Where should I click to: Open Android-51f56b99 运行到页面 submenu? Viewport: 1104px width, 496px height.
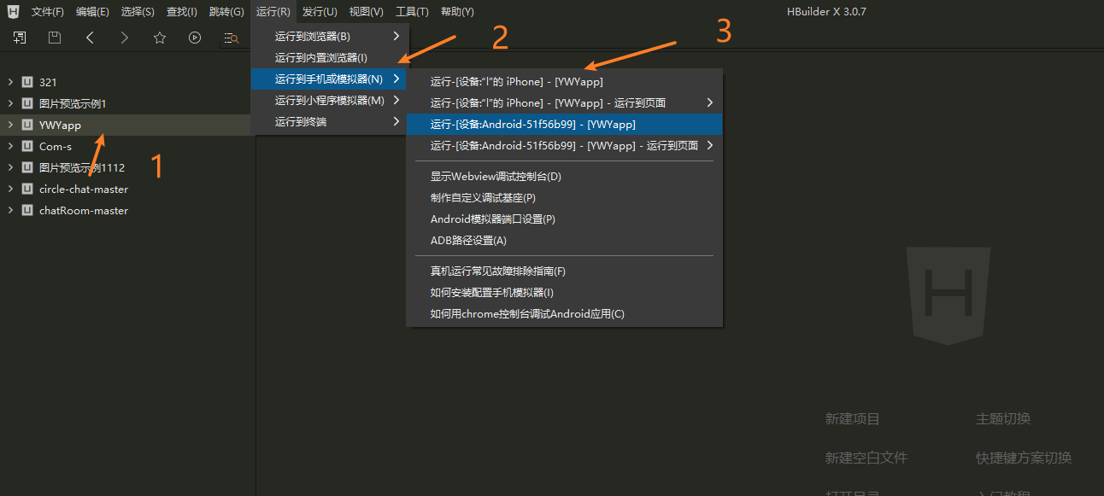pos(565,146)
